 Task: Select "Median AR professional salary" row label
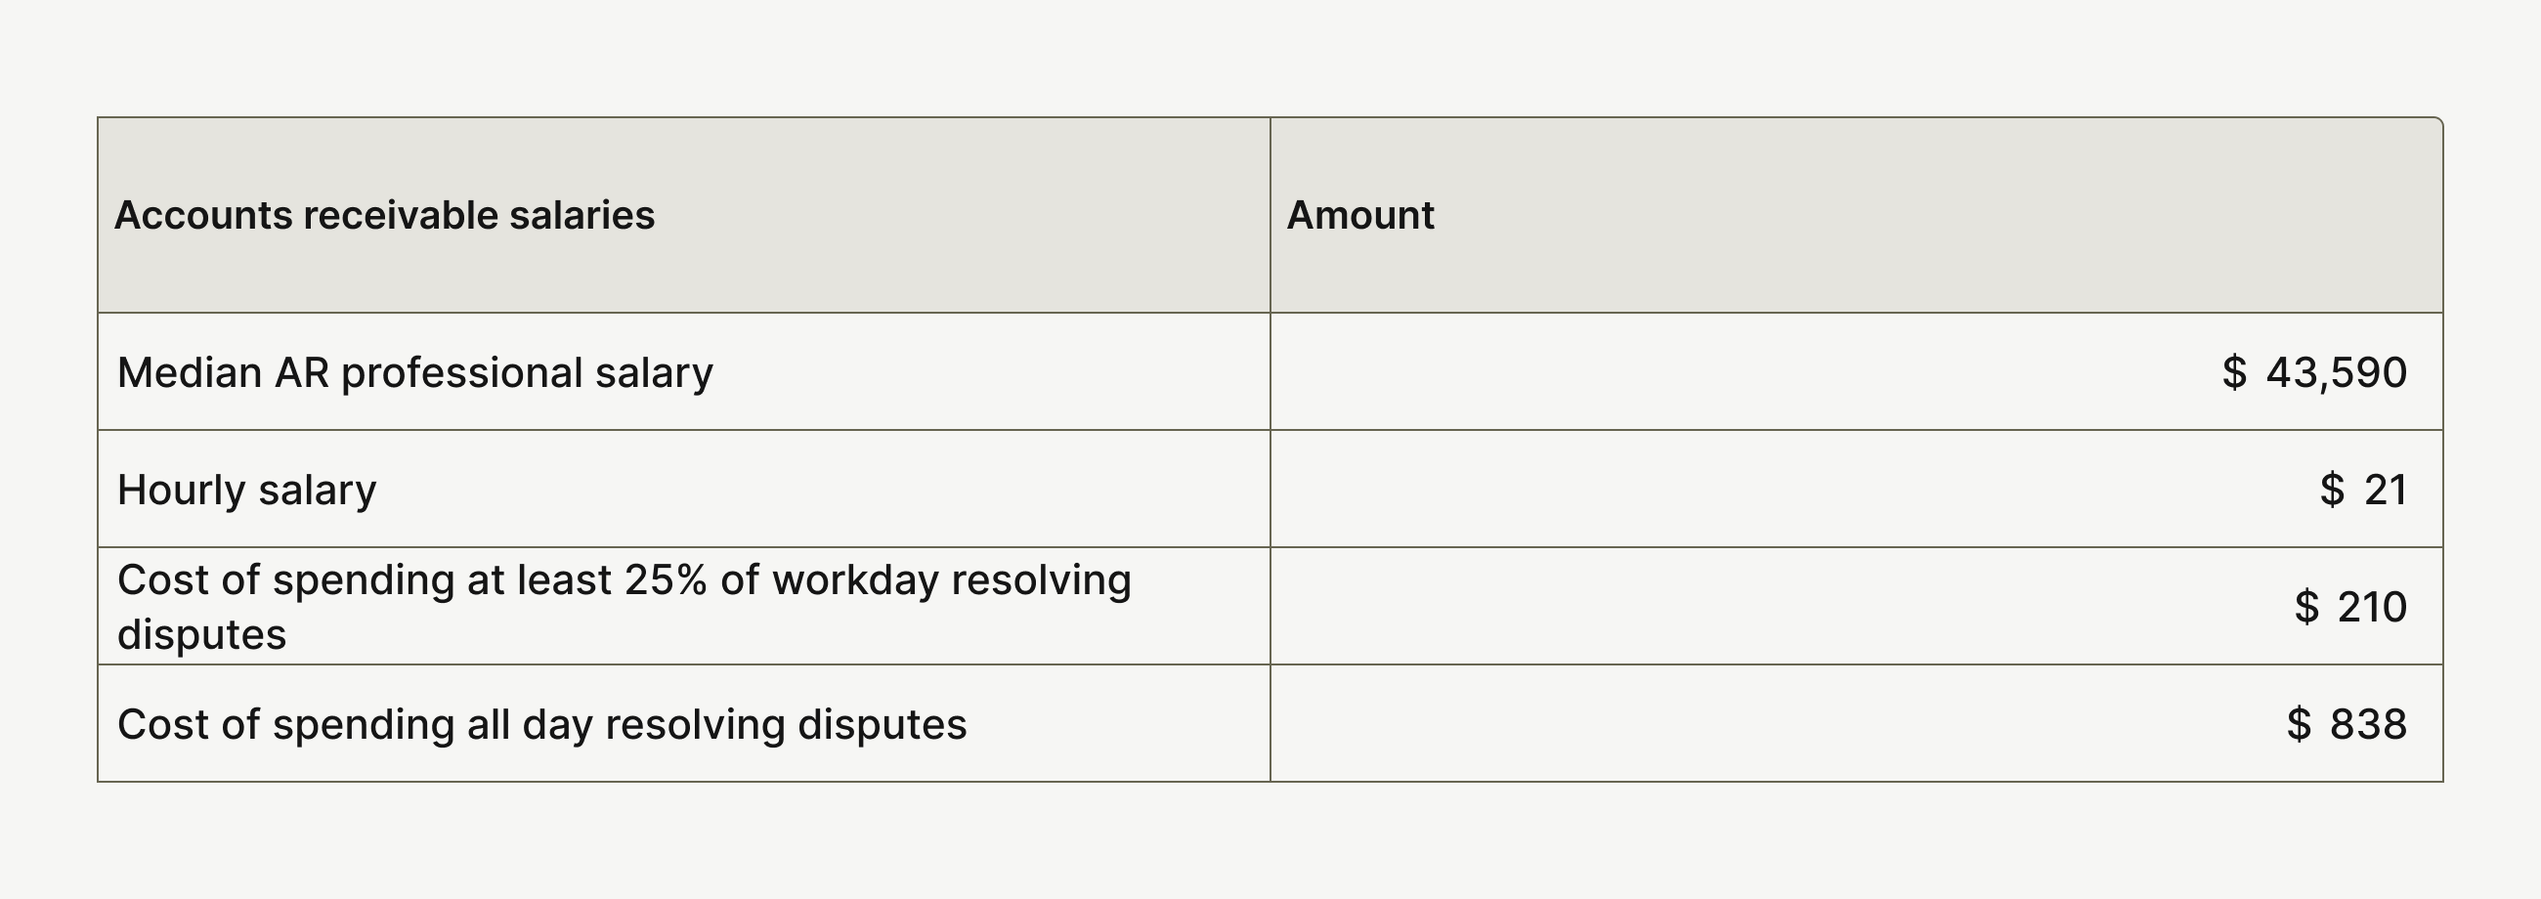[415, 372]
